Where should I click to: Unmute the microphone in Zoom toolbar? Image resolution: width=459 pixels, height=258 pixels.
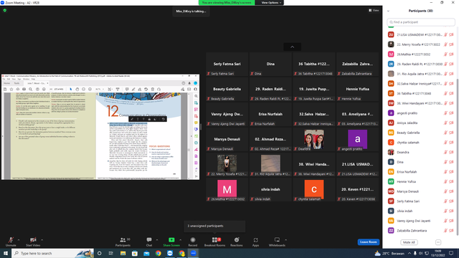tap(11, 242)
